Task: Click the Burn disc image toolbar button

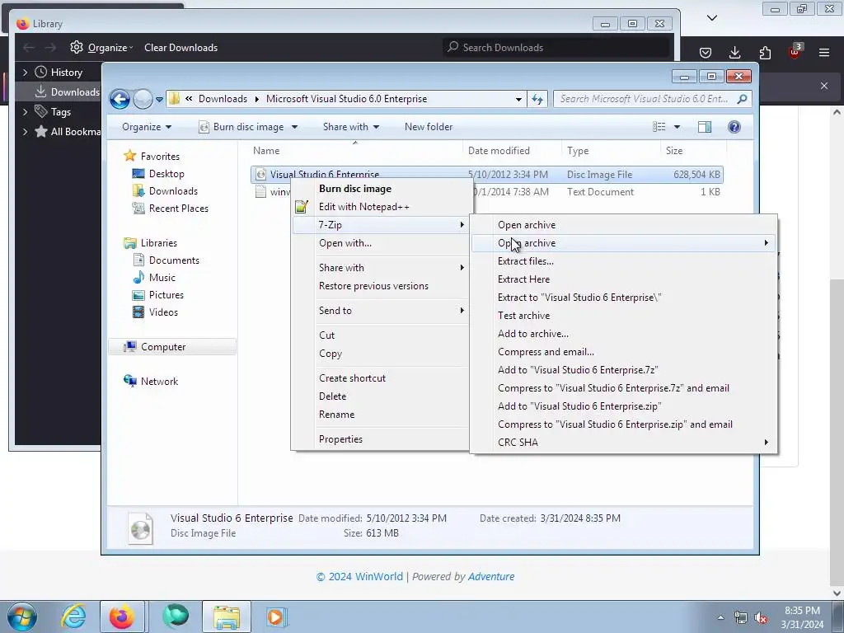Action: click(x=241, y=127)
